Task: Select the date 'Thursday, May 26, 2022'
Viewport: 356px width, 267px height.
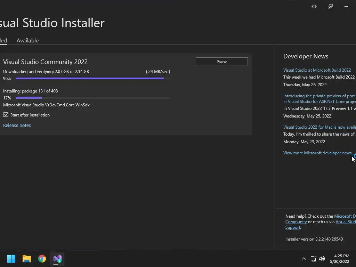Action: pyautogui.click(x=305, y=85)
